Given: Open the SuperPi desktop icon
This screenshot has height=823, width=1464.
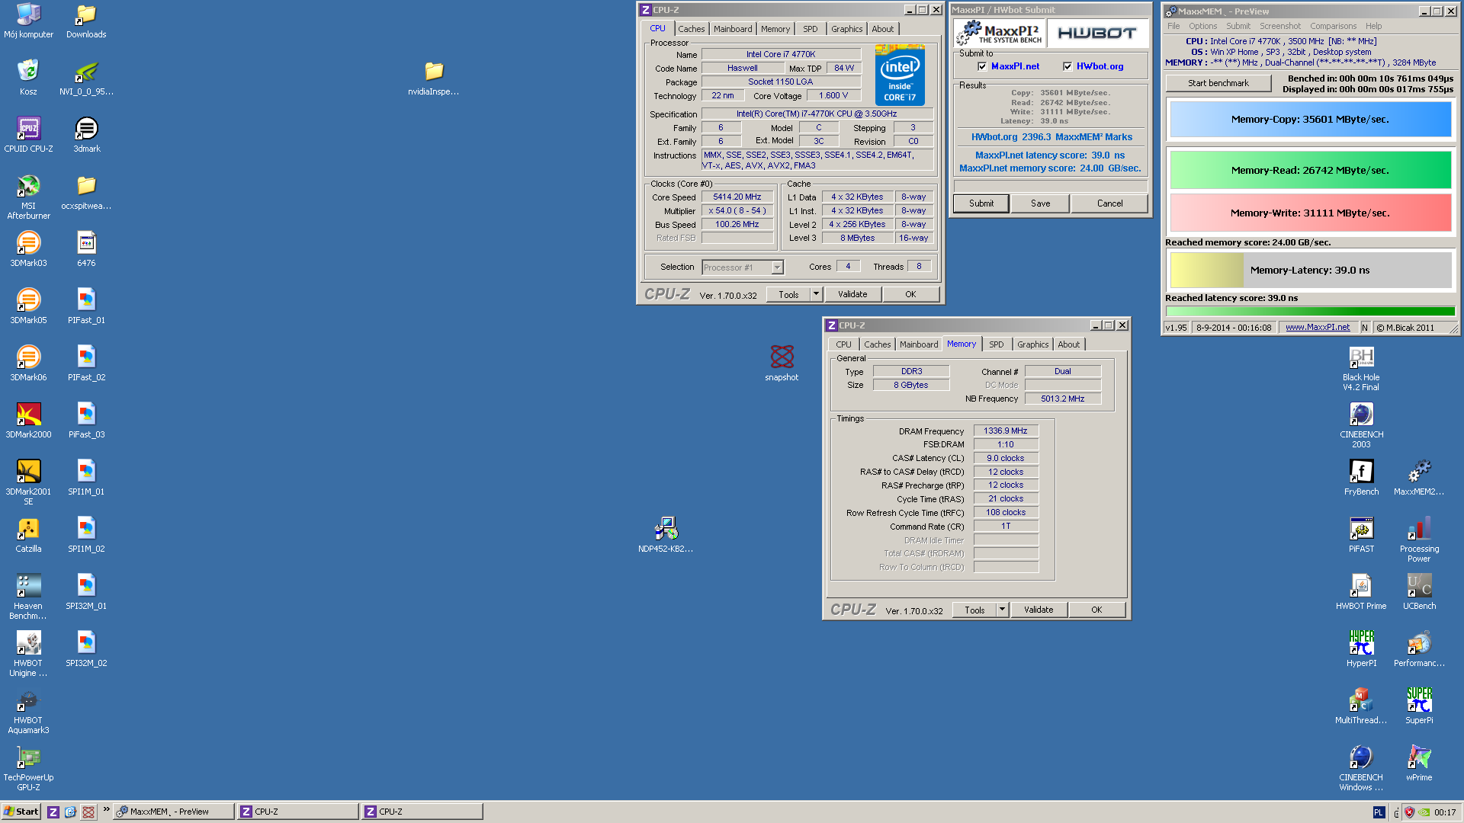Looking at the screenshot, I should click(1419, 706).
